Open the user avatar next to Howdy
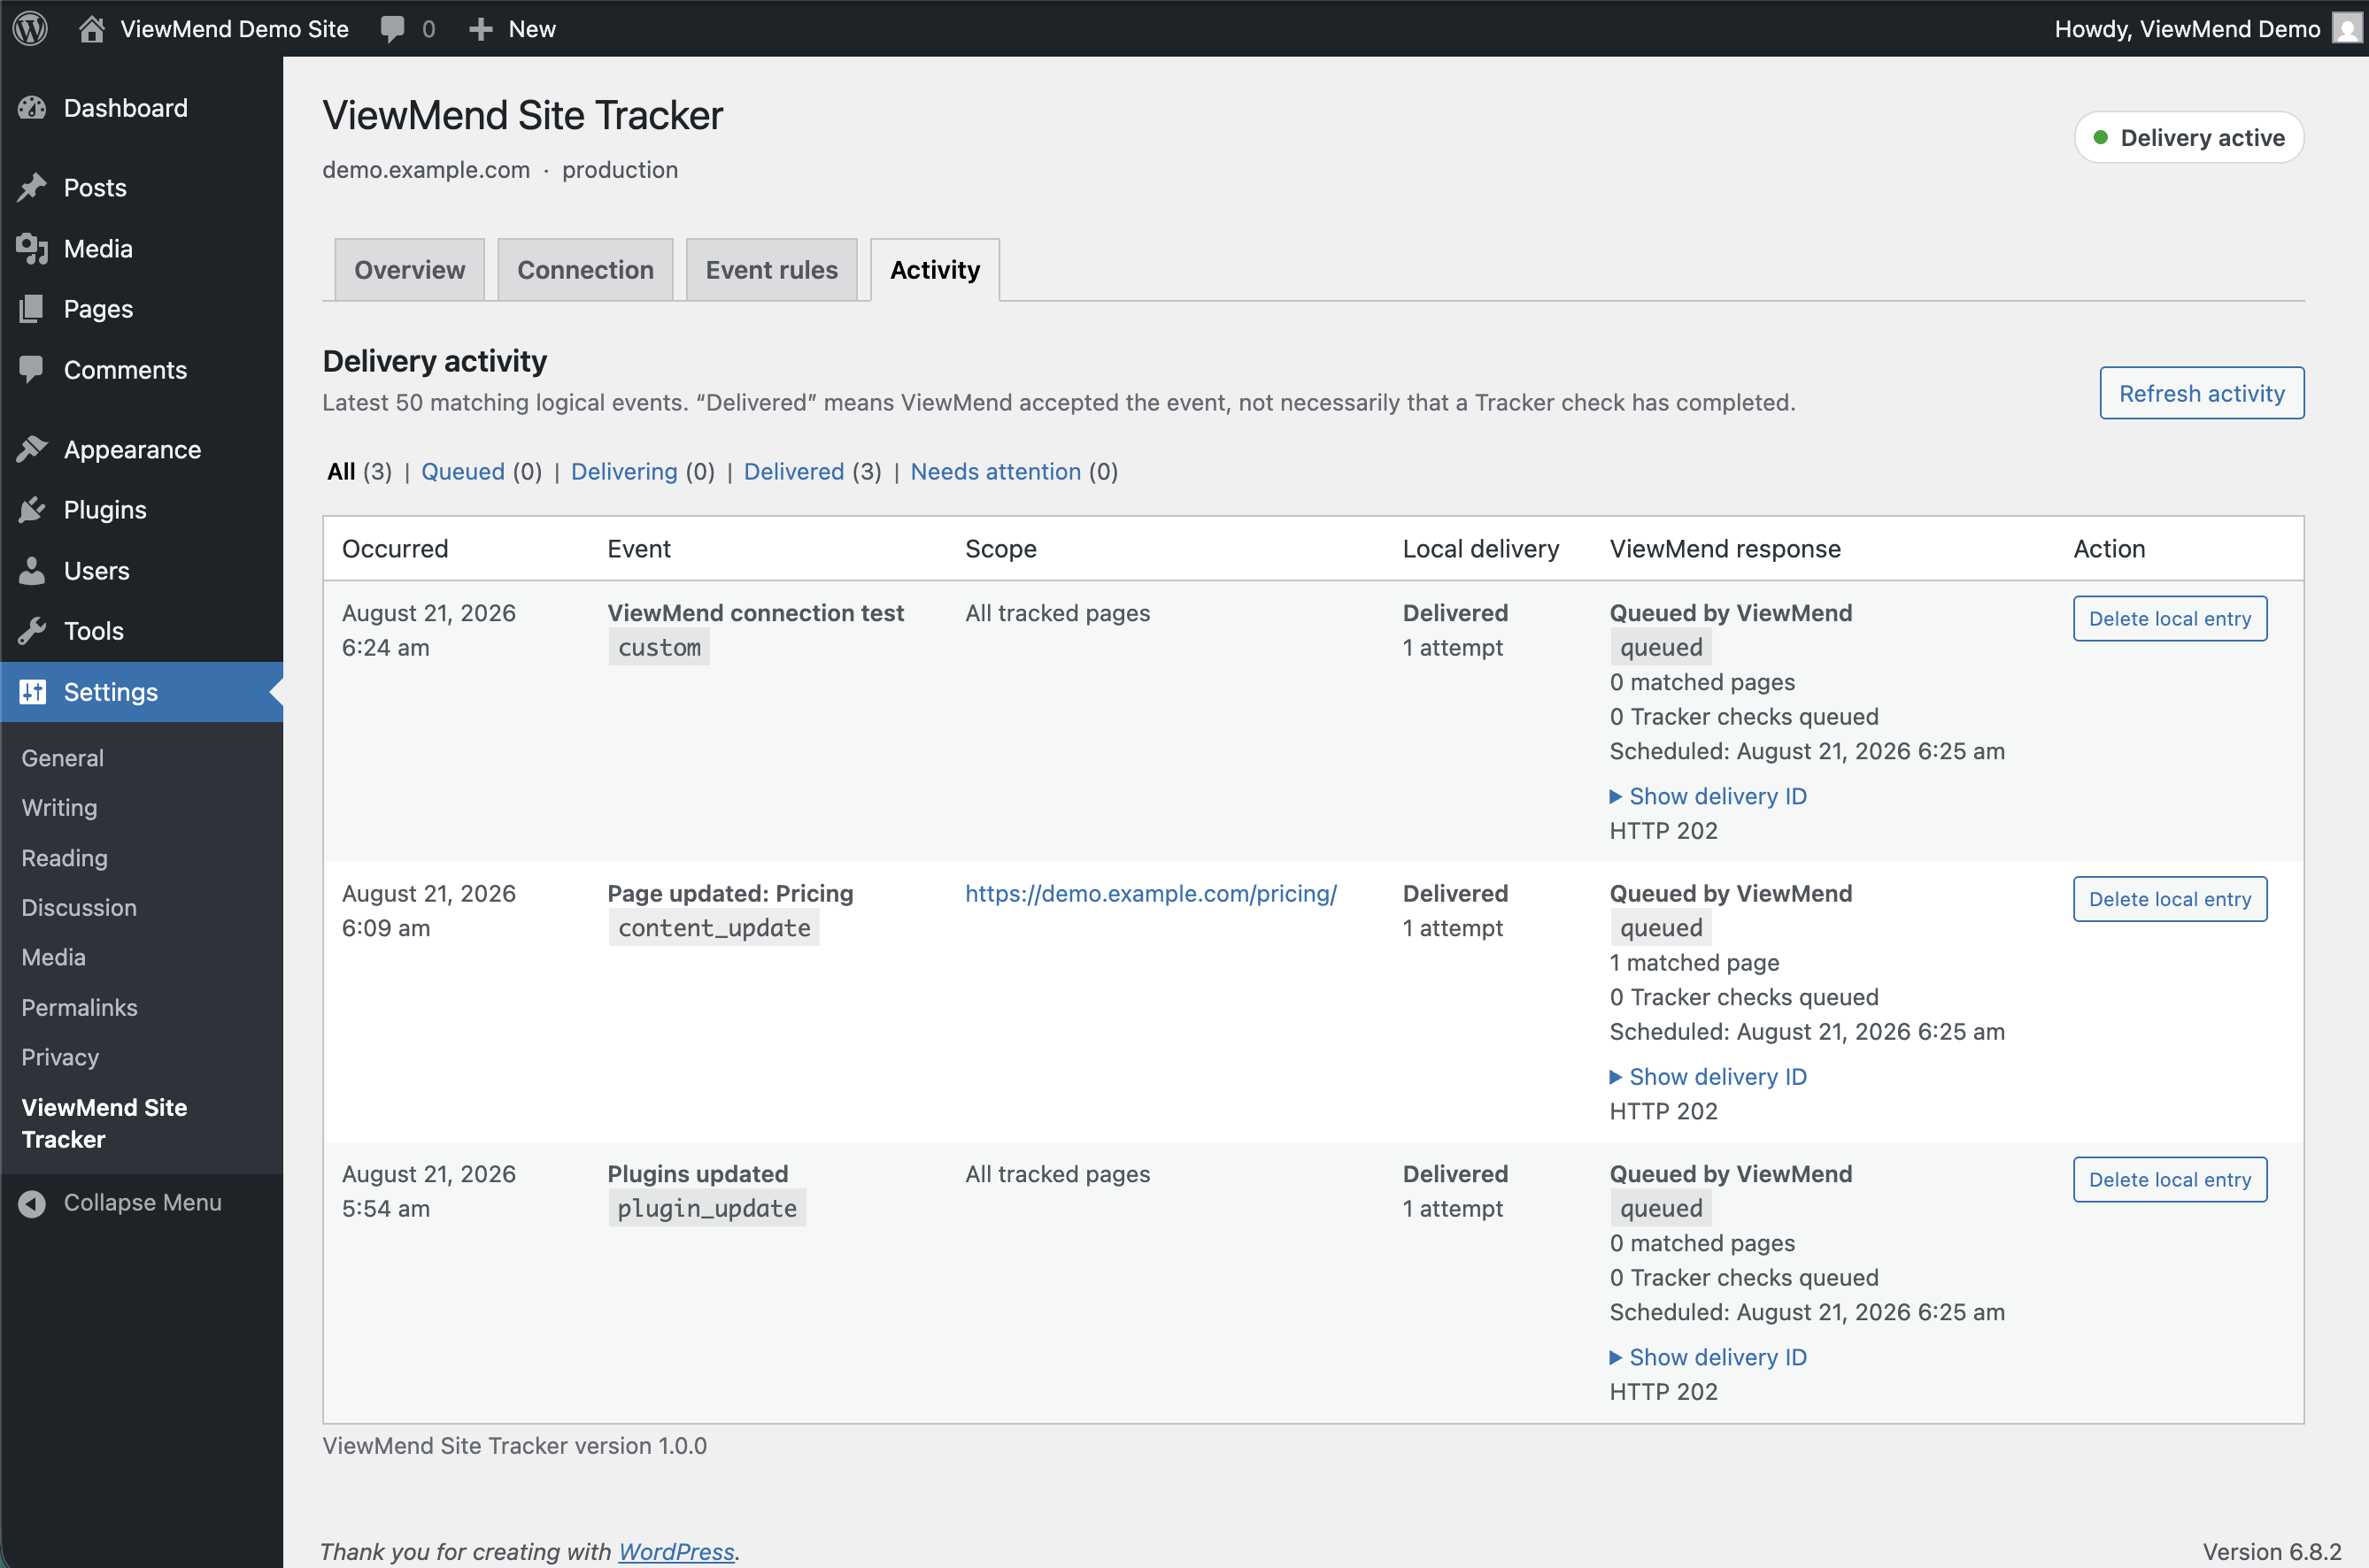 [x=2345, y=28]
